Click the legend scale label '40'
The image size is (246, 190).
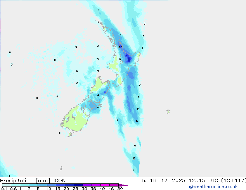(102, 188)
